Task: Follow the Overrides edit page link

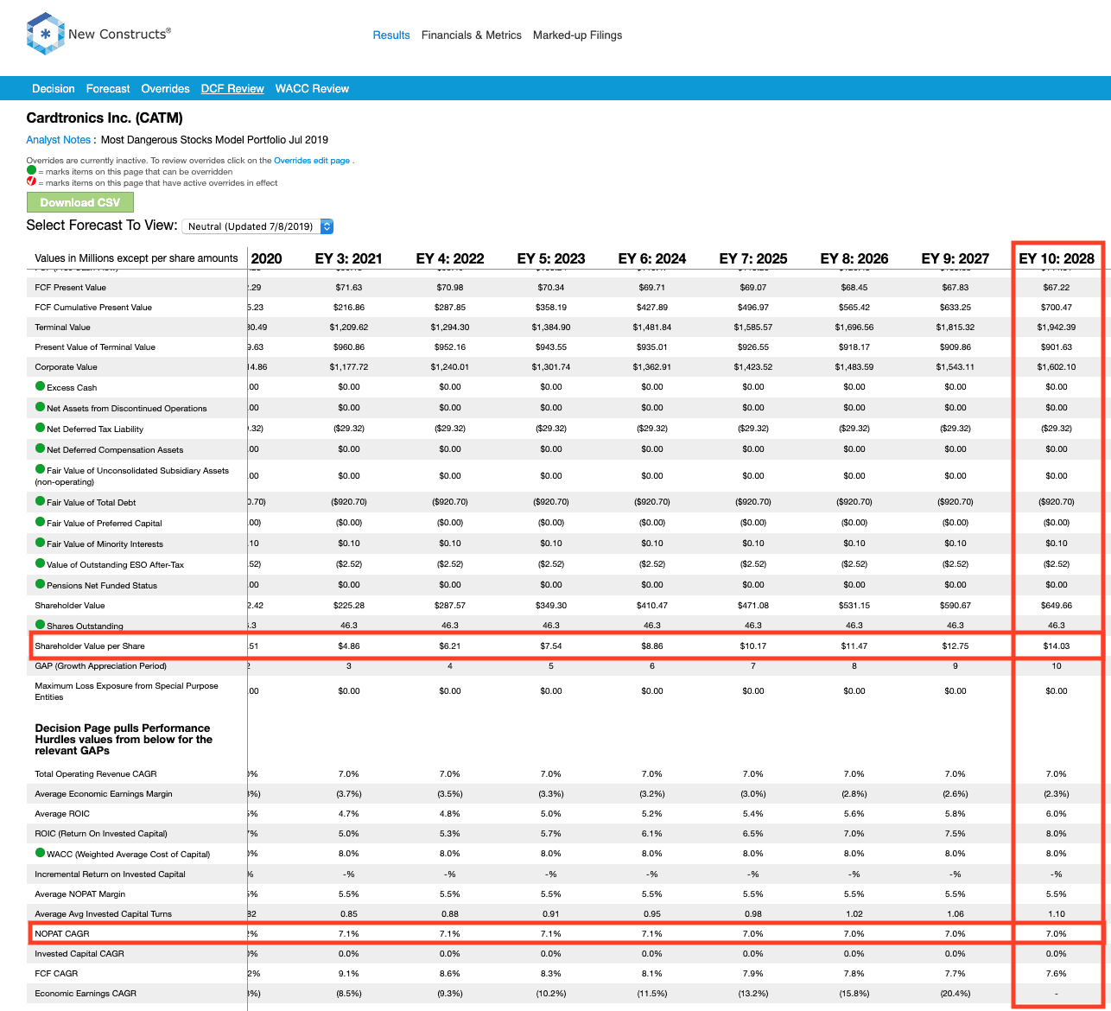Action: coord(312,161)
